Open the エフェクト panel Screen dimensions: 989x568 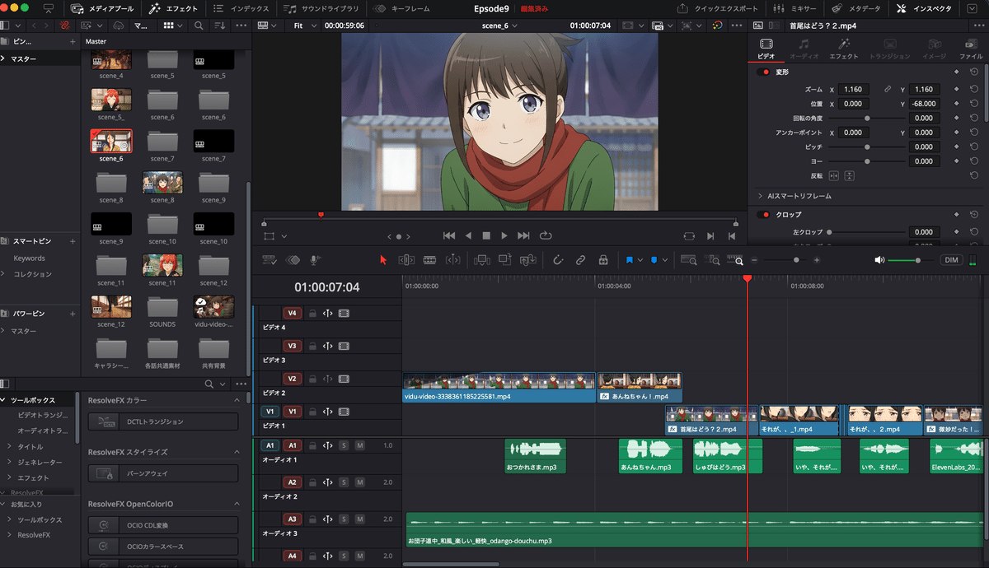[175, 8]
